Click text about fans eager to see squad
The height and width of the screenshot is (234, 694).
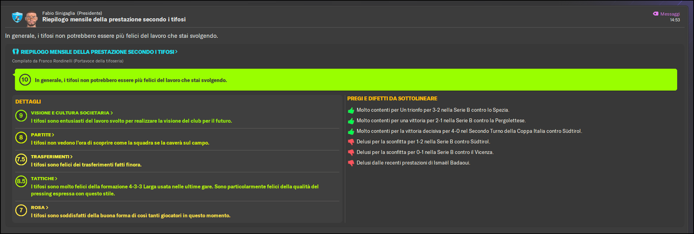[120, 142]
